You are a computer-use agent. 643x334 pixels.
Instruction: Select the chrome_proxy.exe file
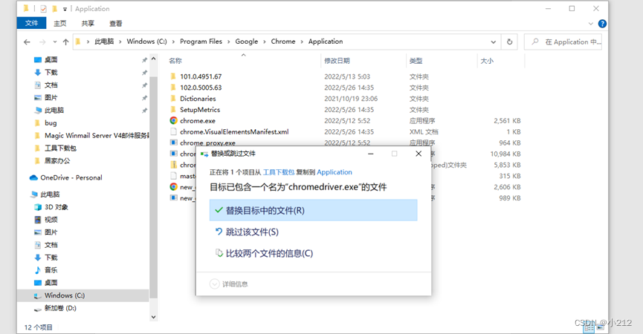point(207,143)
